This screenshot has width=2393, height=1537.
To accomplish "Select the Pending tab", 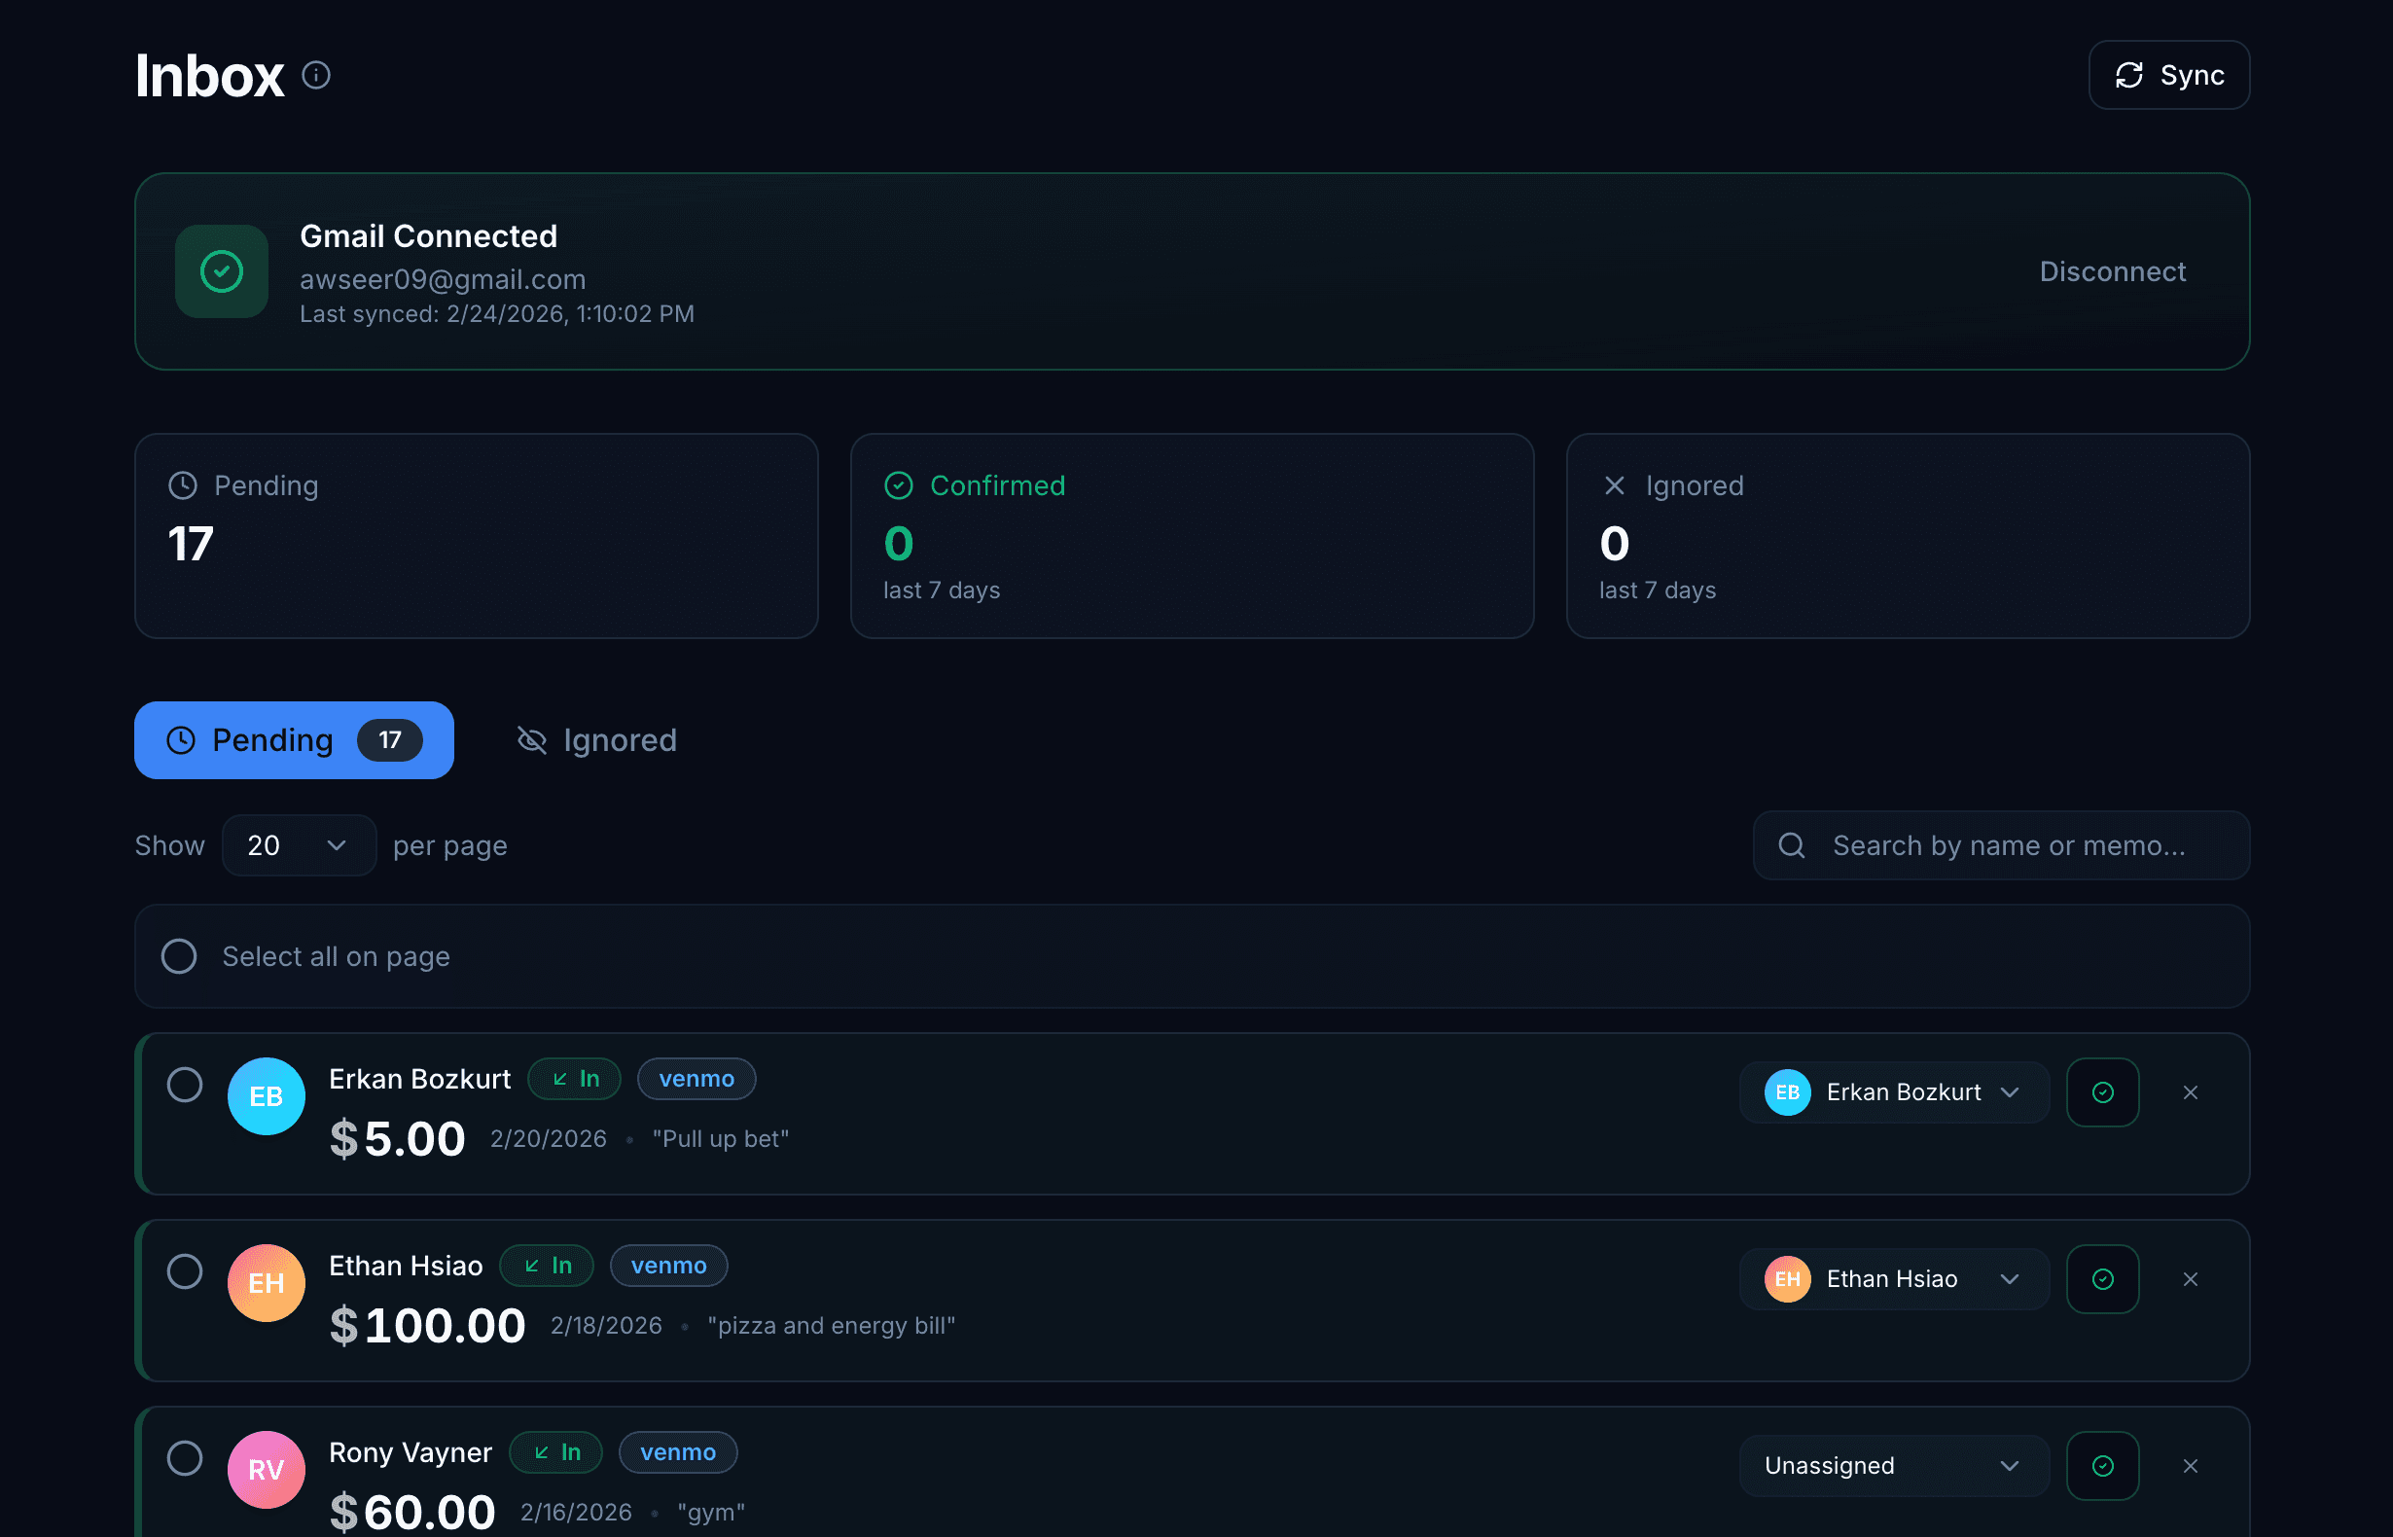I will 294,740.
